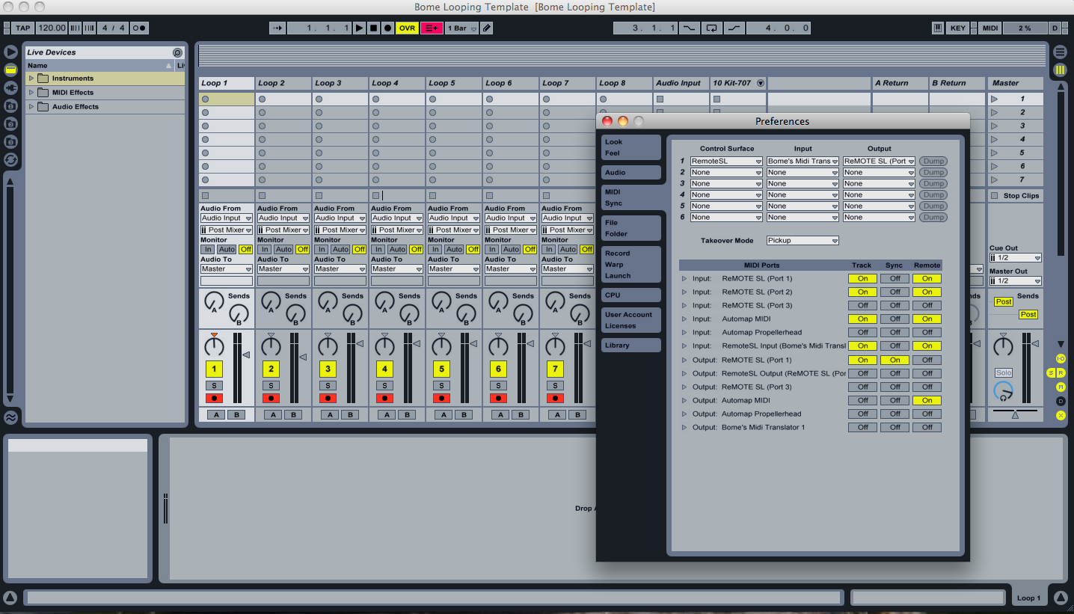Enable KEY map mode
The height and width of the screenshot is (614, 1074).
[958, 28]
